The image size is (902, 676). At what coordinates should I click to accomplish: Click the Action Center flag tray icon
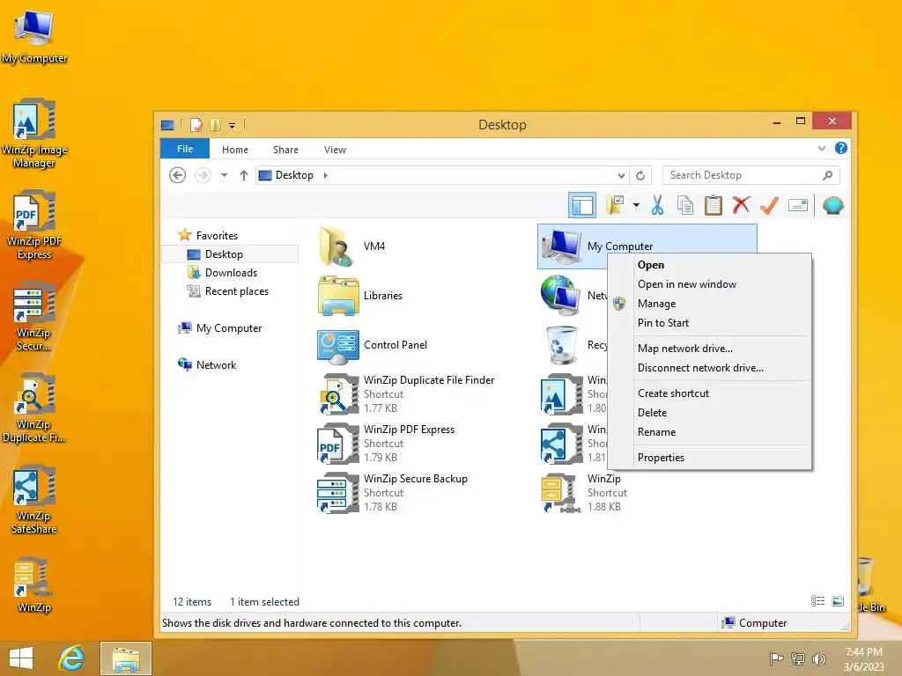click(x=776, y=659)
